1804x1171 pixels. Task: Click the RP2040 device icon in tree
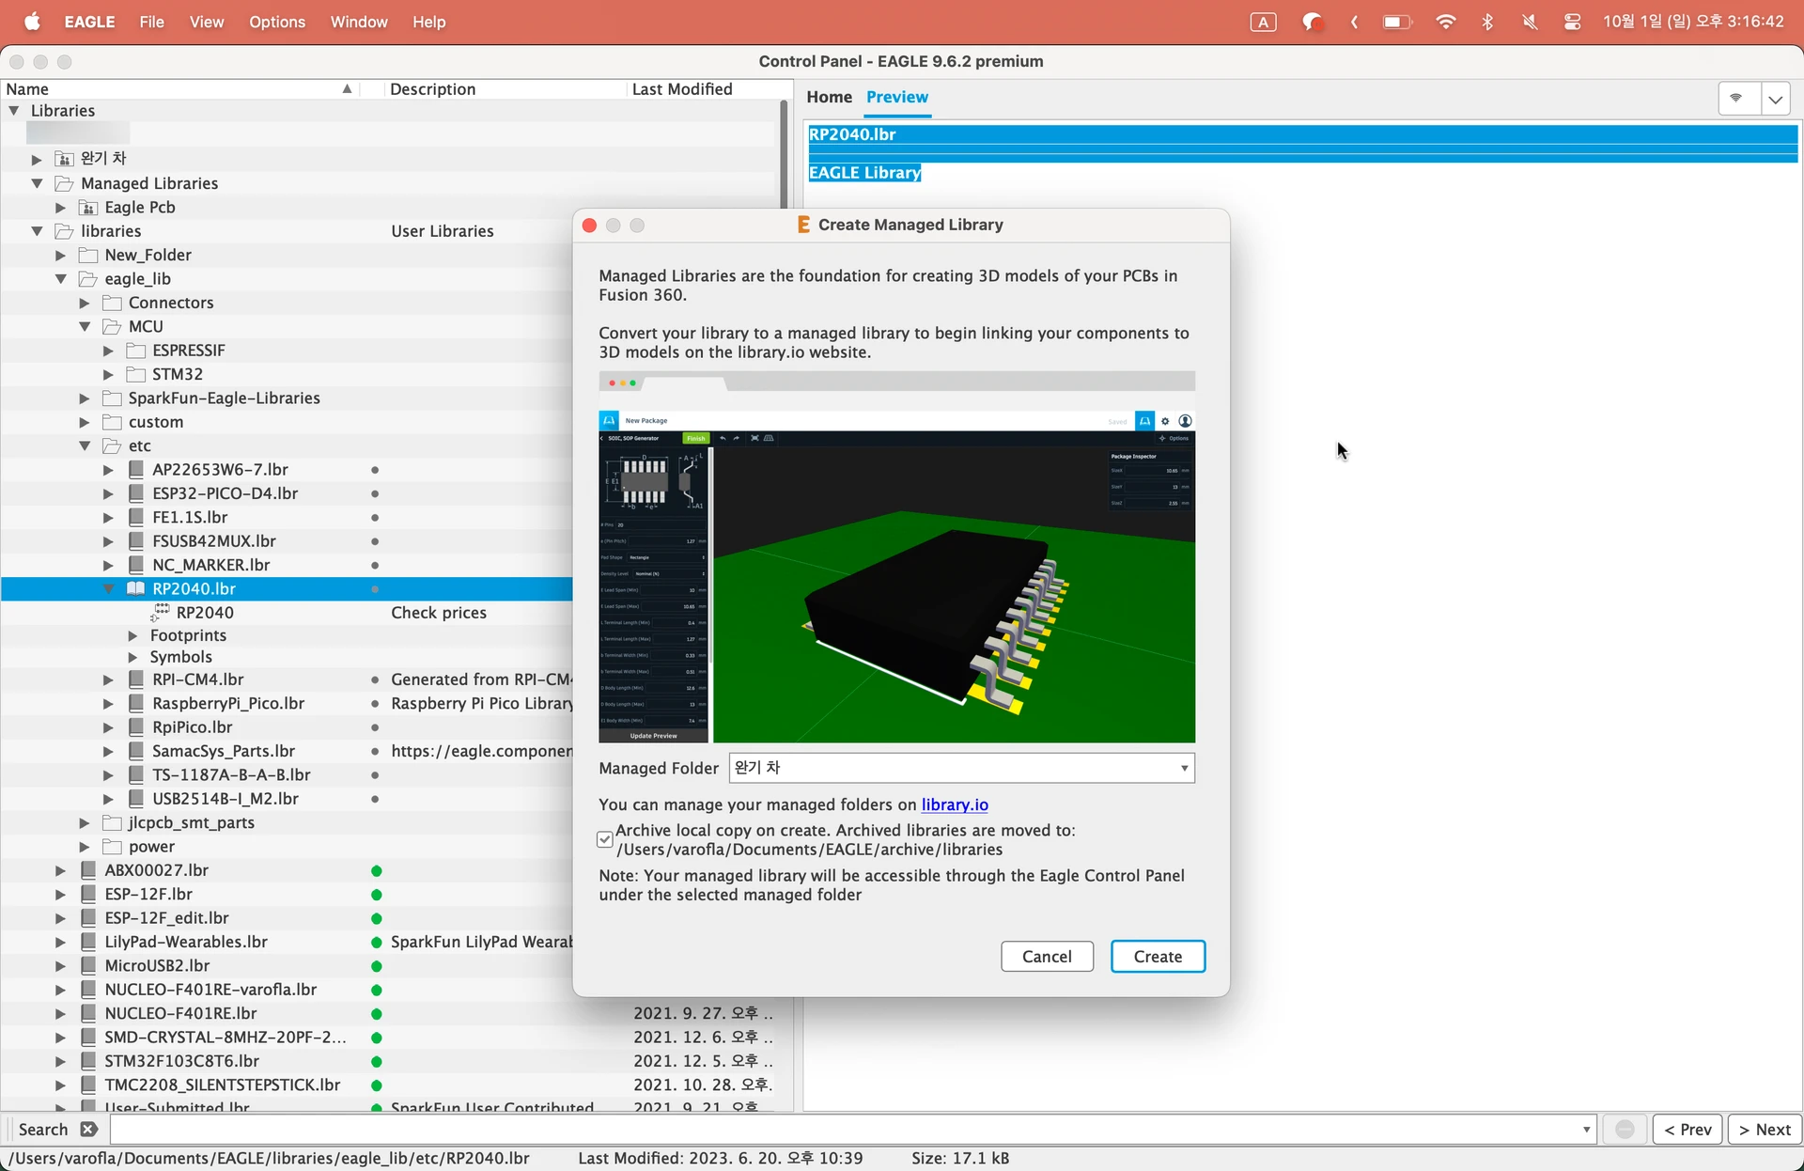coord(160,612)
